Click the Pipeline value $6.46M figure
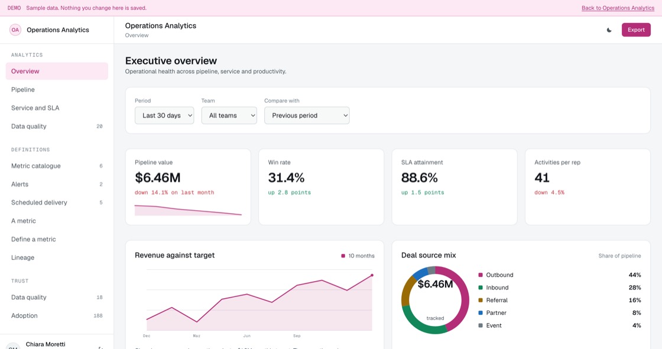Screen dimensions: 662x349 coord(157,178)
